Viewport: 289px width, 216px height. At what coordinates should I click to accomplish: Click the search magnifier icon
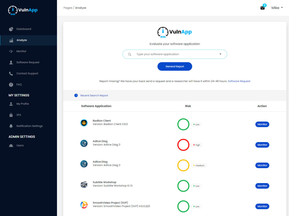point(130,54)
